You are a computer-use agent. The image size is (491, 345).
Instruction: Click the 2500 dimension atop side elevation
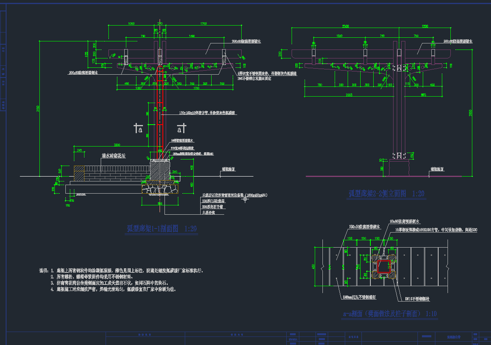(x=345, y=26)
